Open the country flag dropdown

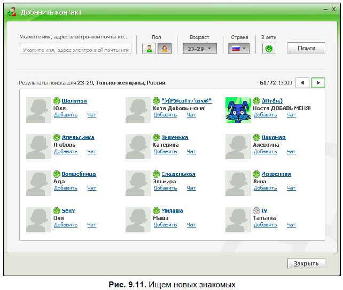[239, 48]
